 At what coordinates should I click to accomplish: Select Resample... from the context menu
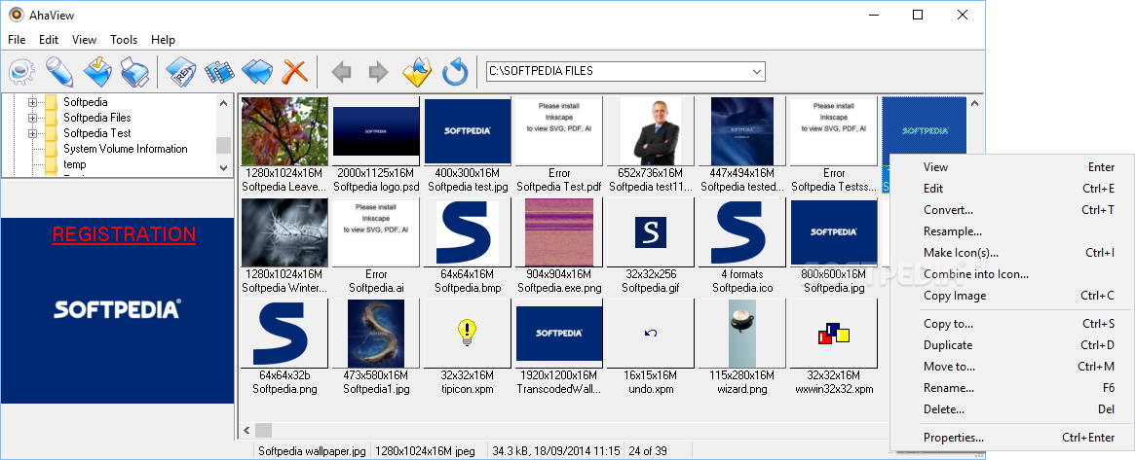point(1011,231)
